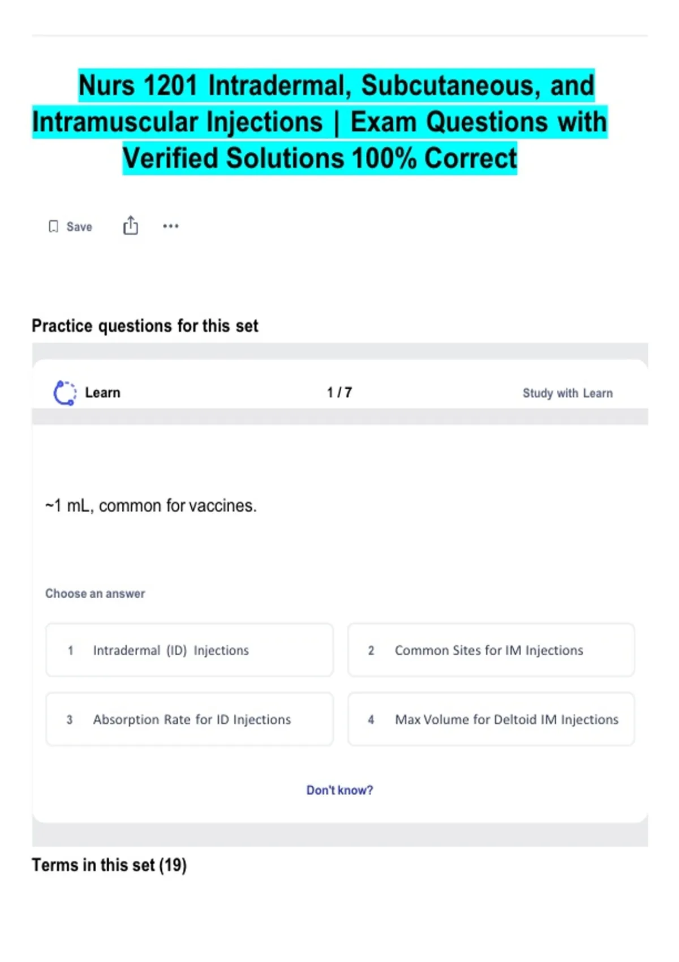Click answer number 1 badge
This screenshot has height=962, width=679.
point(71,651)
